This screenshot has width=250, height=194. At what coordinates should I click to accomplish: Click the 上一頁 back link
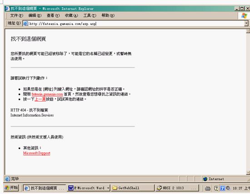(x=40, y=99)
